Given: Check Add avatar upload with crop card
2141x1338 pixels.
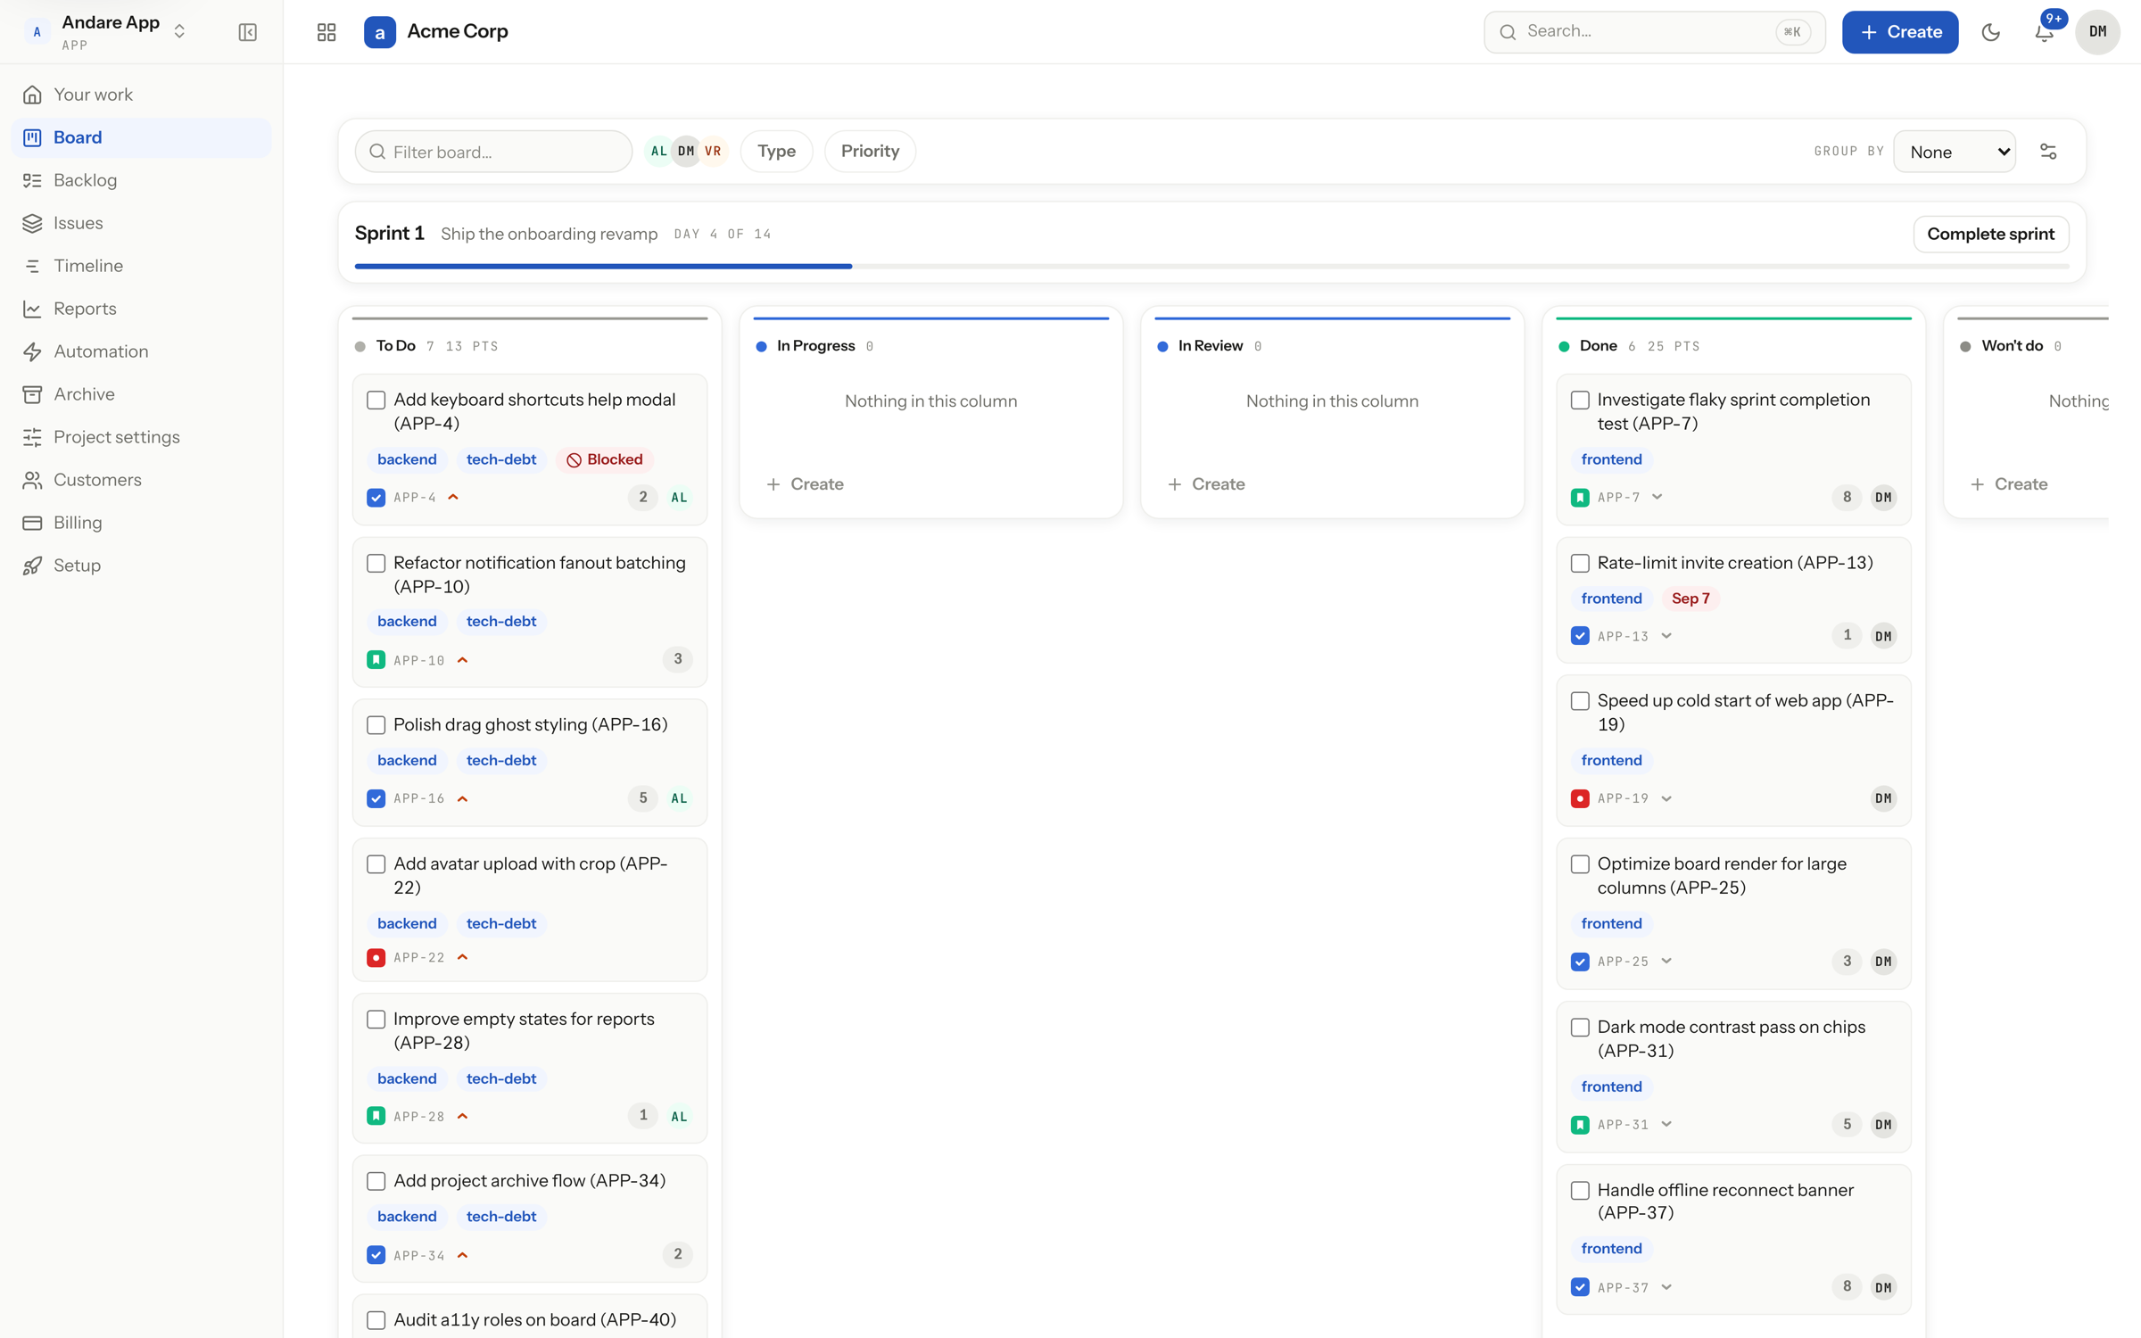Looking at the screenshot, I should [376, 864].
